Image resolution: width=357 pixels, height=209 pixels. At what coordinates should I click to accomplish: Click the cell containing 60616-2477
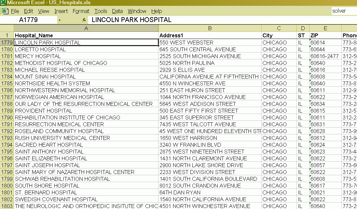(325, 56)
